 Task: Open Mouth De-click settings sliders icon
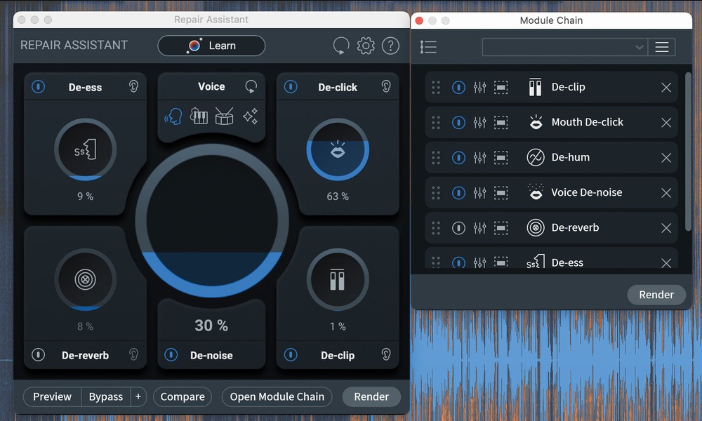(x=479, y=122)
